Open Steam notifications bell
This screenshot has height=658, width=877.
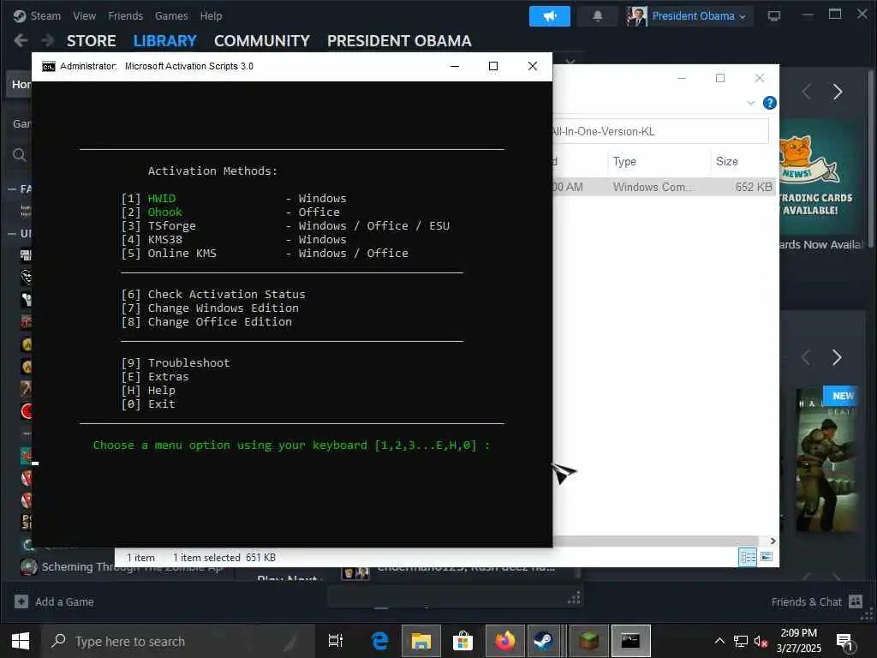[597, 16]
